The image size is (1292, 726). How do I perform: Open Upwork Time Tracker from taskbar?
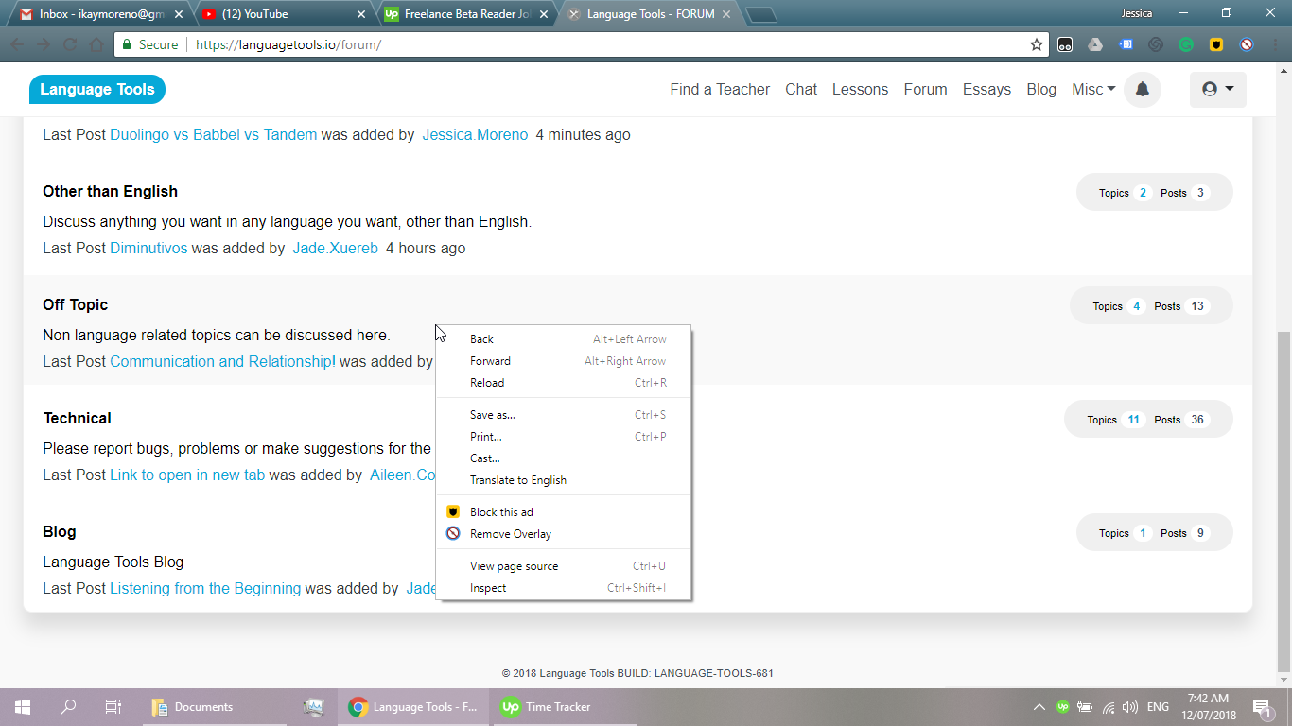546,707
